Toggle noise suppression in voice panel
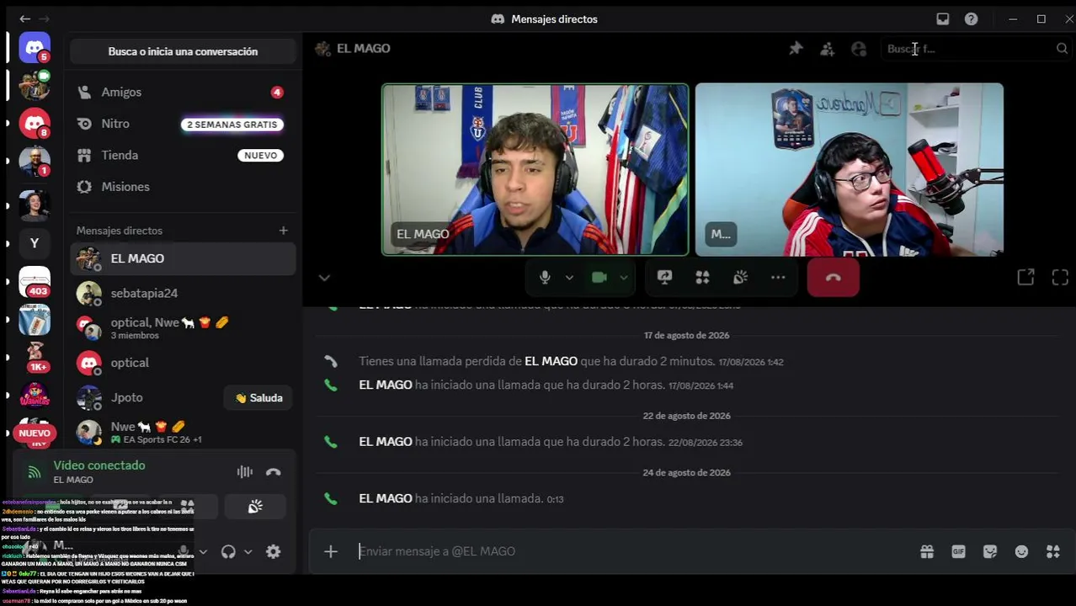 click(245, 472)
